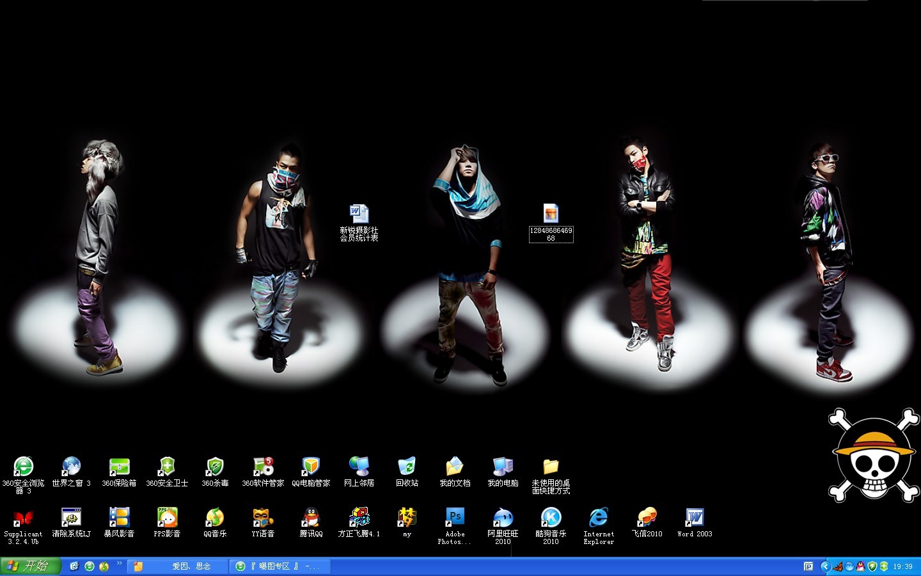Expand the quick launch chevron
Viewport: 921px width, 576px height.
(x=119, y=563)
